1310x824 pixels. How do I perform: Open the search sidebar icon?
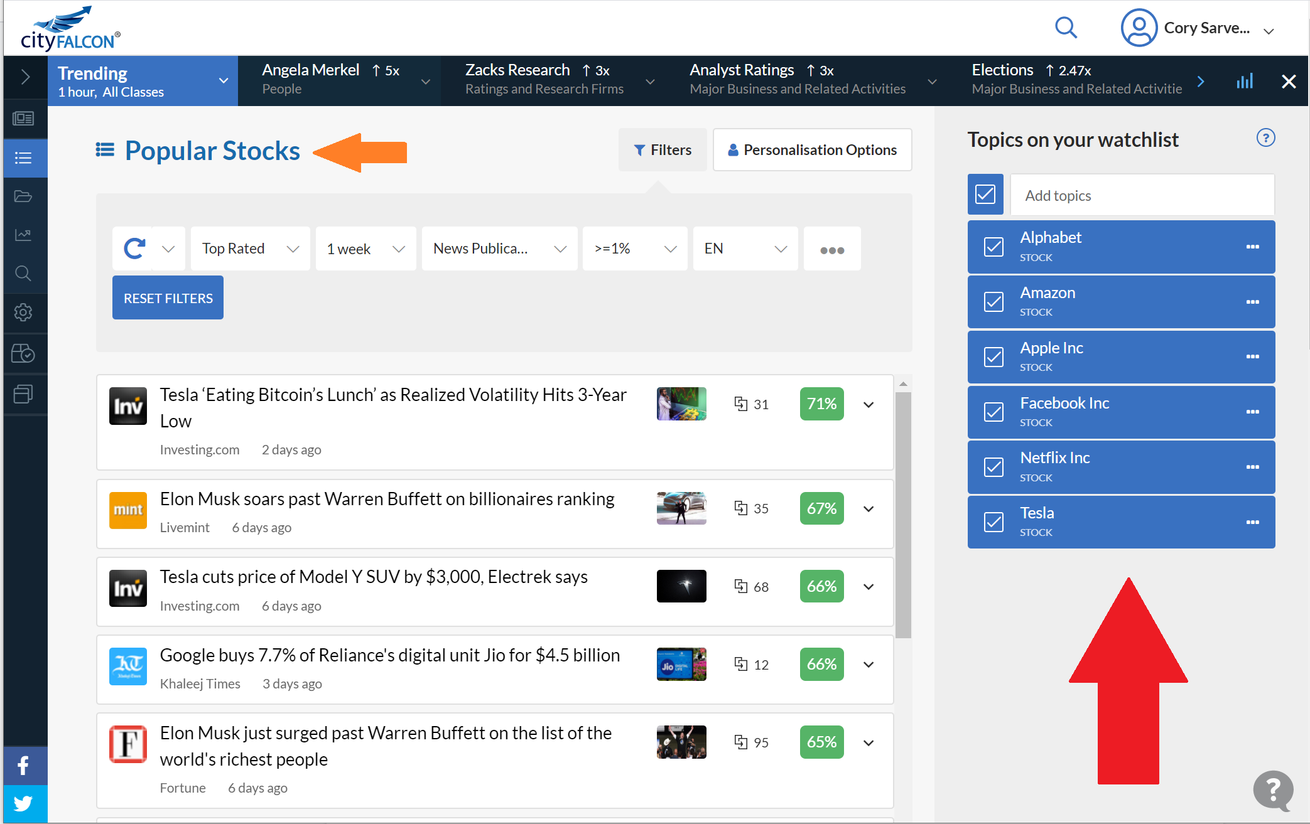point(23,274)
